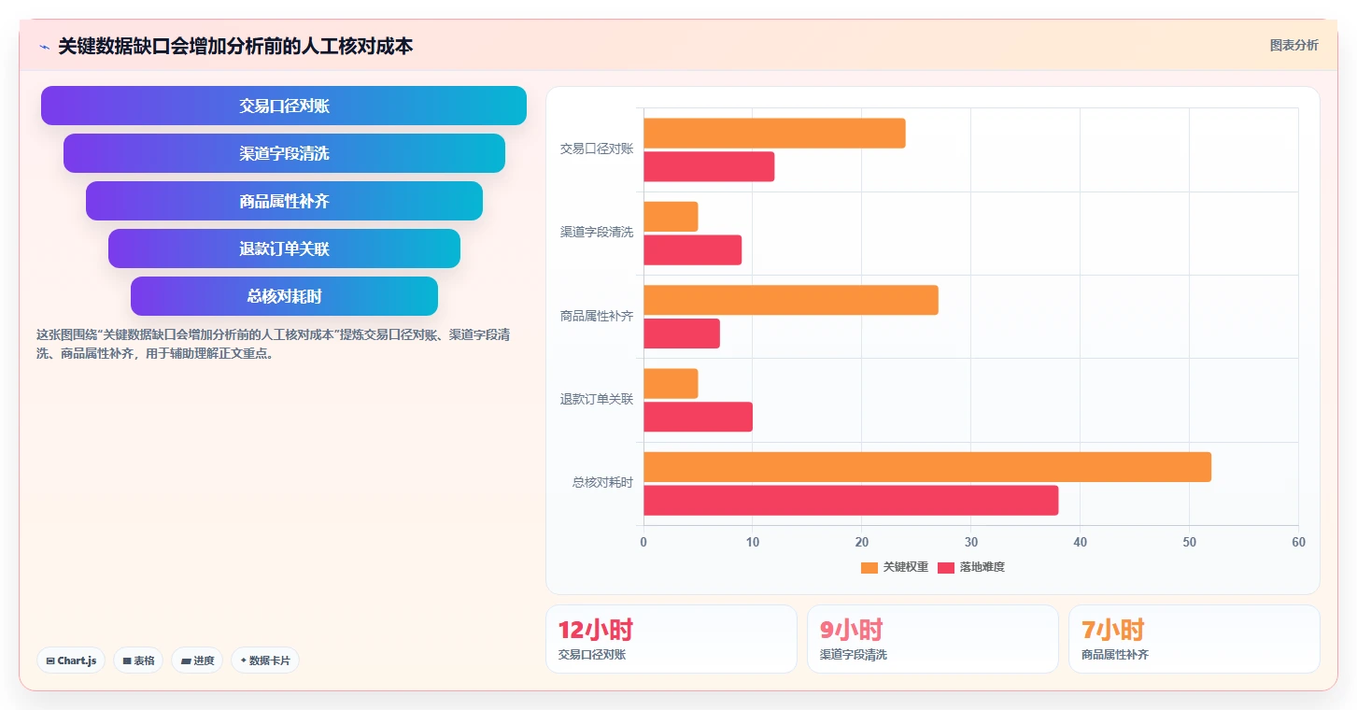
Task: Click the x-axis tick value 30
Action: click(x=970, y=543)
